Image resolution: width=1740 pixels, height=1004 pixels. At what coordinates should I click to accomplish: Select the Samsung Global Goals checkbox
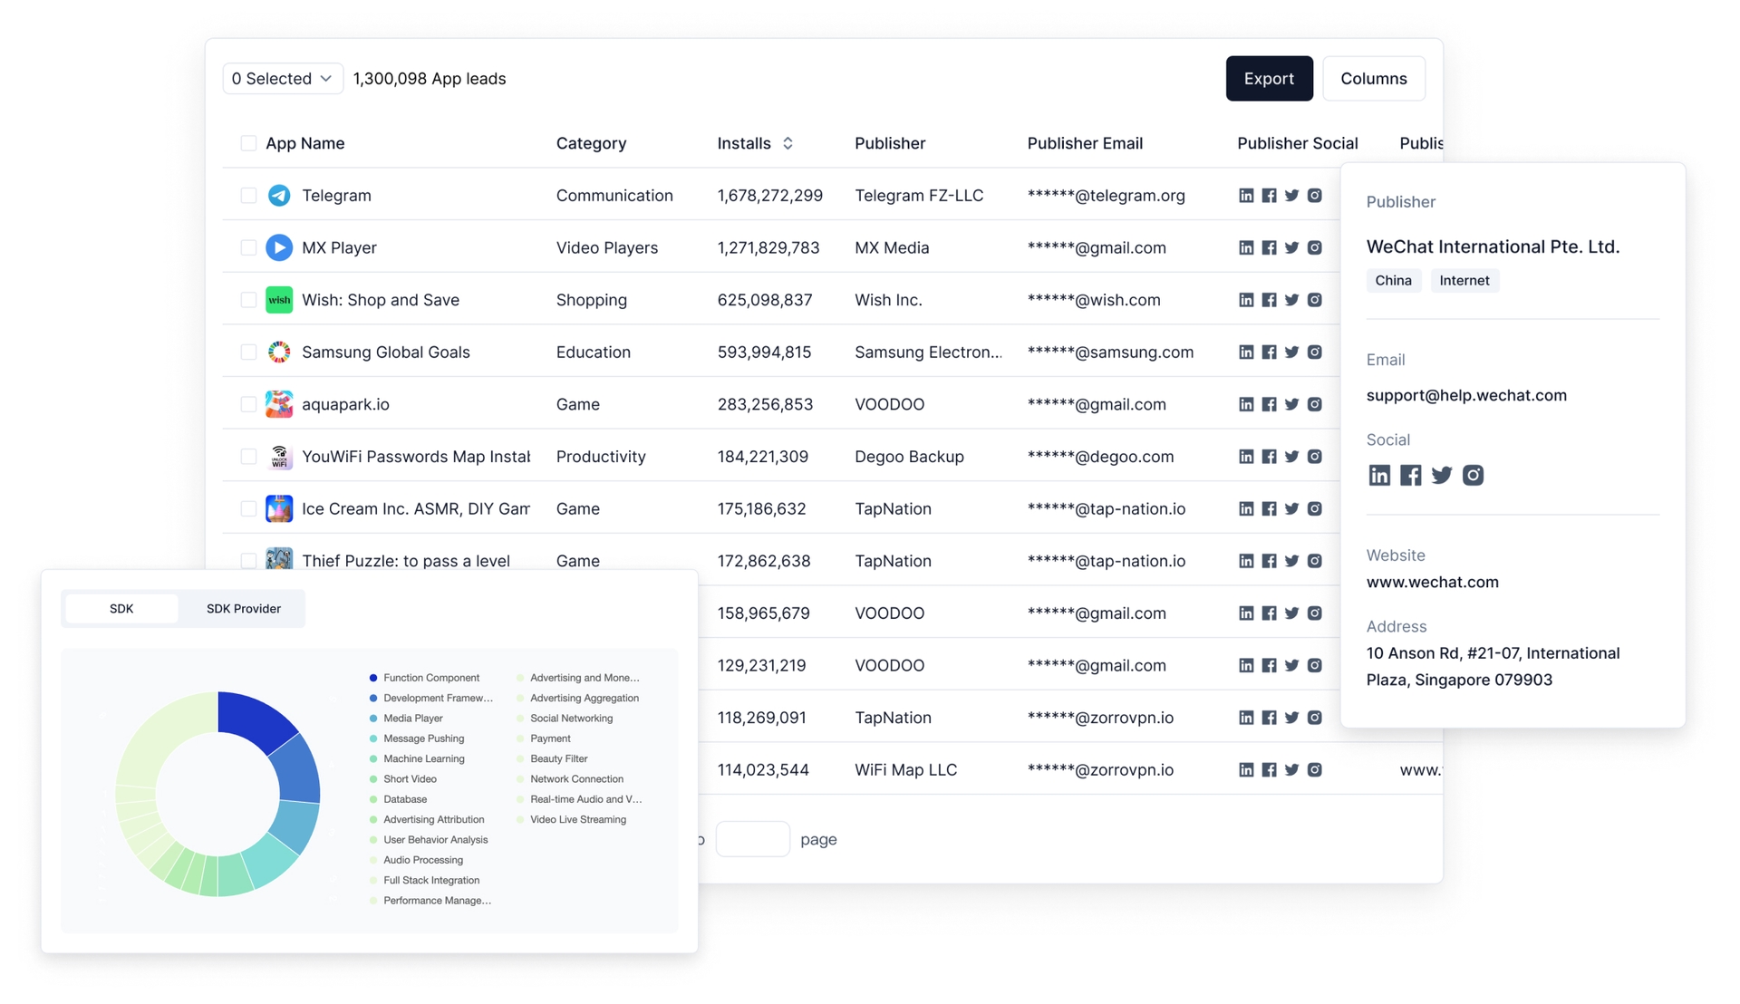248,352
